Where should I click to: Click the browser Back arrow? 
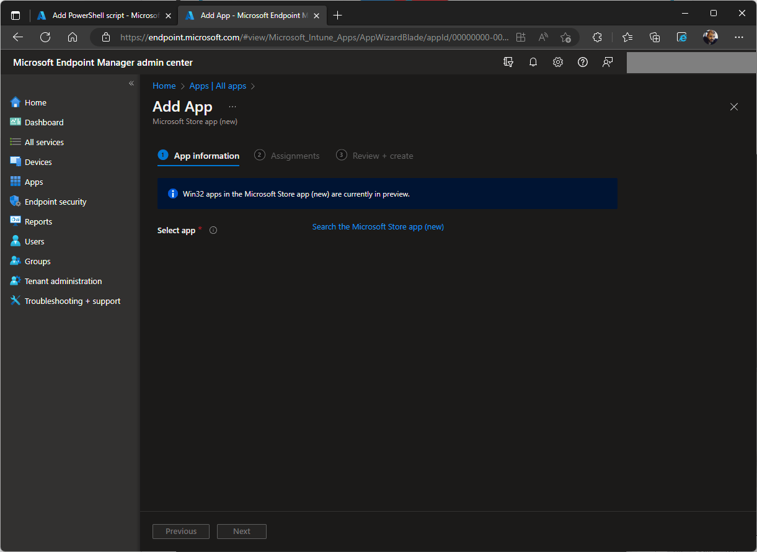pos(18,37)
